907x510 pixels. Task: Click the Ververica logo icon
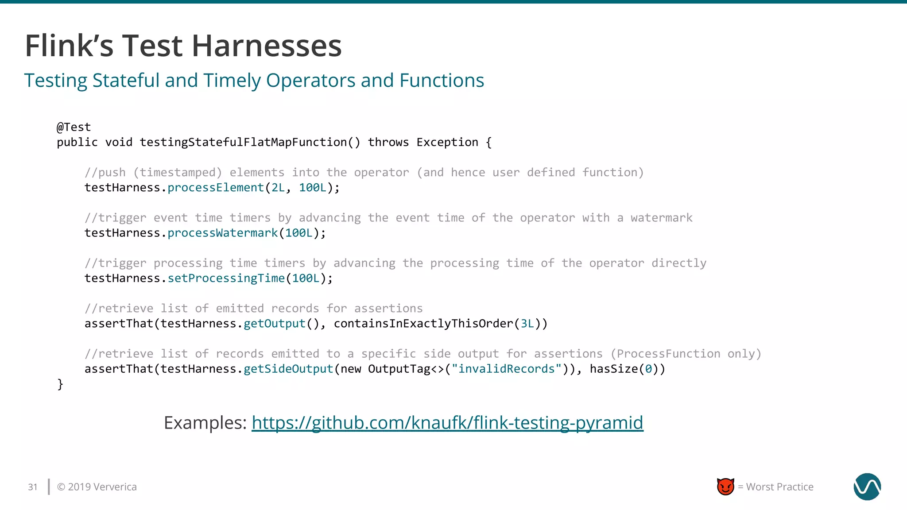click(867, 487)
